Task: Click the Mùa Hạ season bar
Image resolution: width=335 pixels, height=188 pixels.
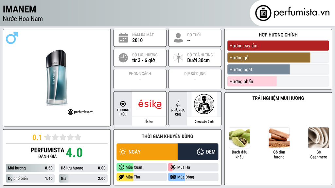Action: pos(193,167)
